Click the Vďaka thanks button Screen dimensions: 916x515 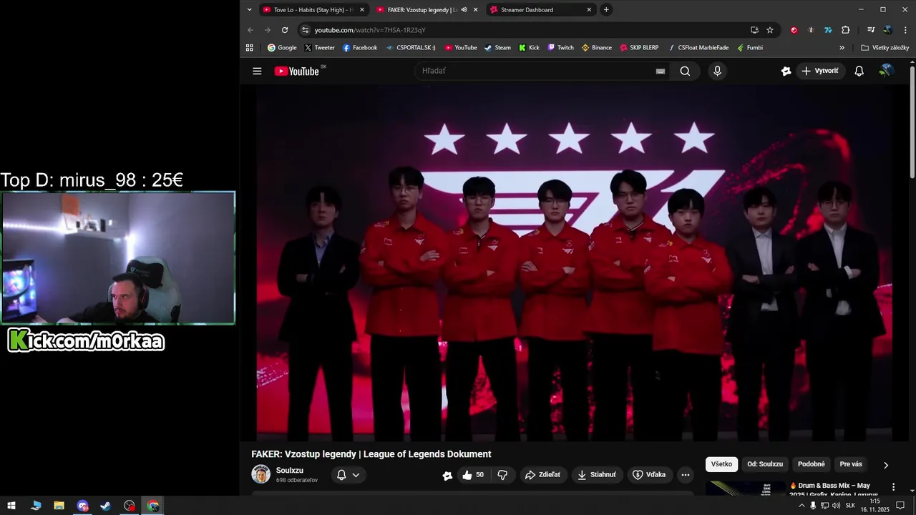(x=649, y=475)
